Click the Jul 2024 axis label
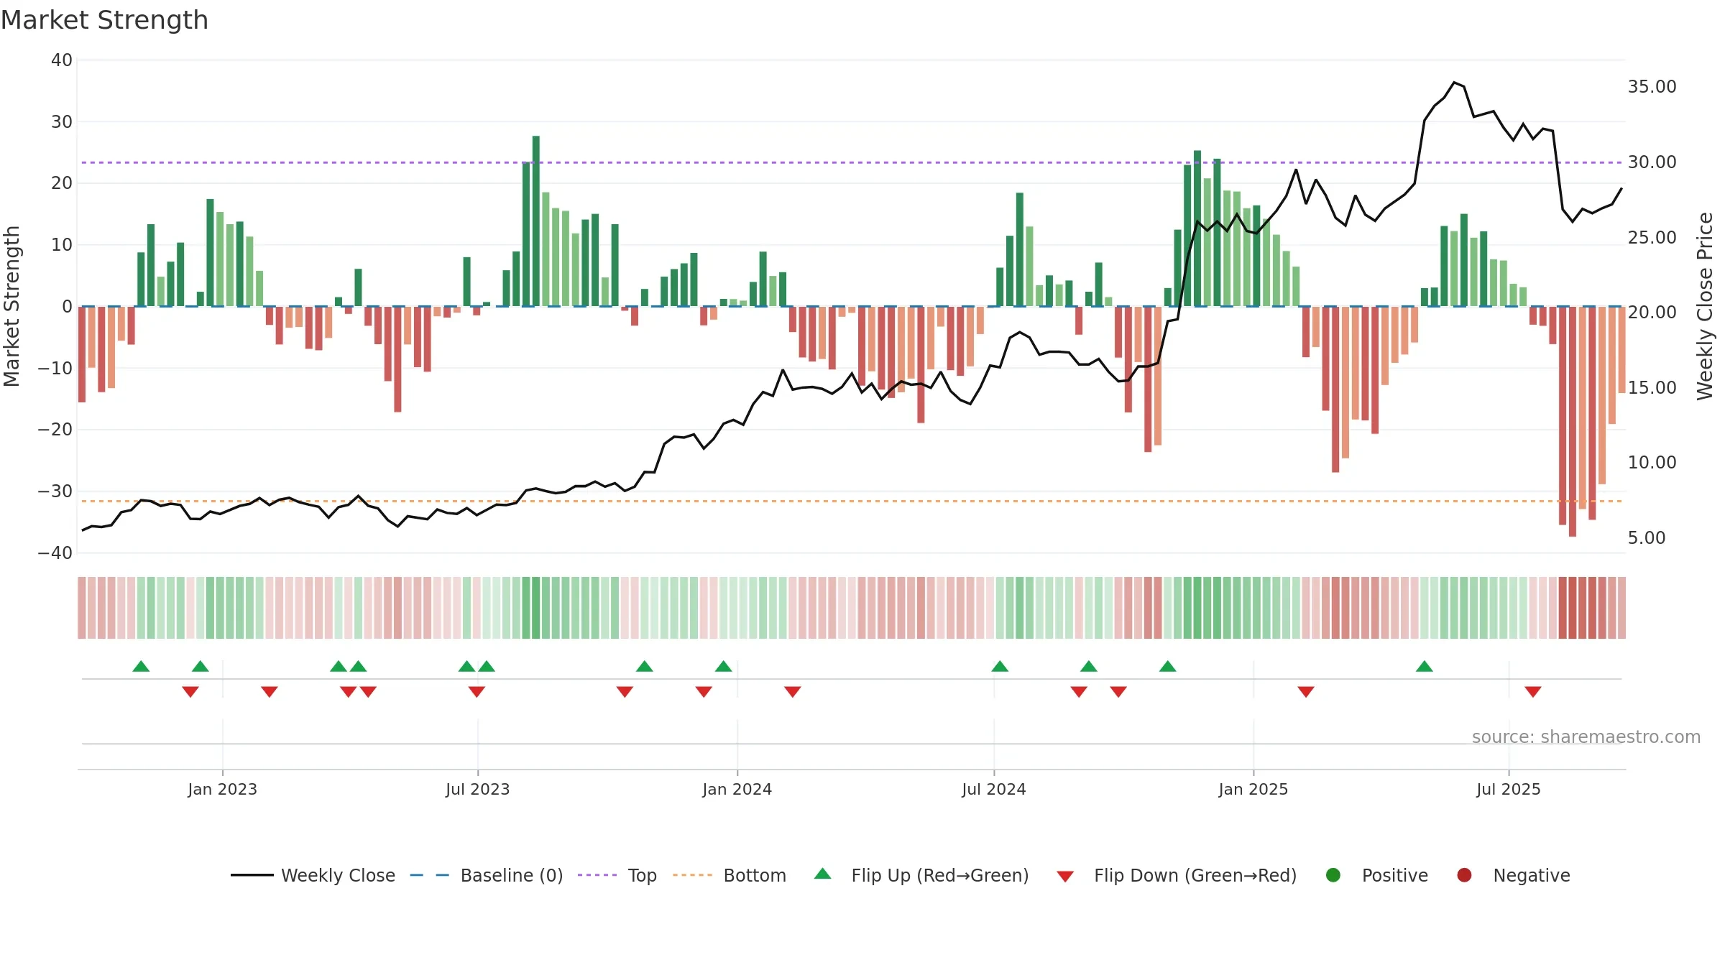The image size is (1725, 970). tap(994, 789)
